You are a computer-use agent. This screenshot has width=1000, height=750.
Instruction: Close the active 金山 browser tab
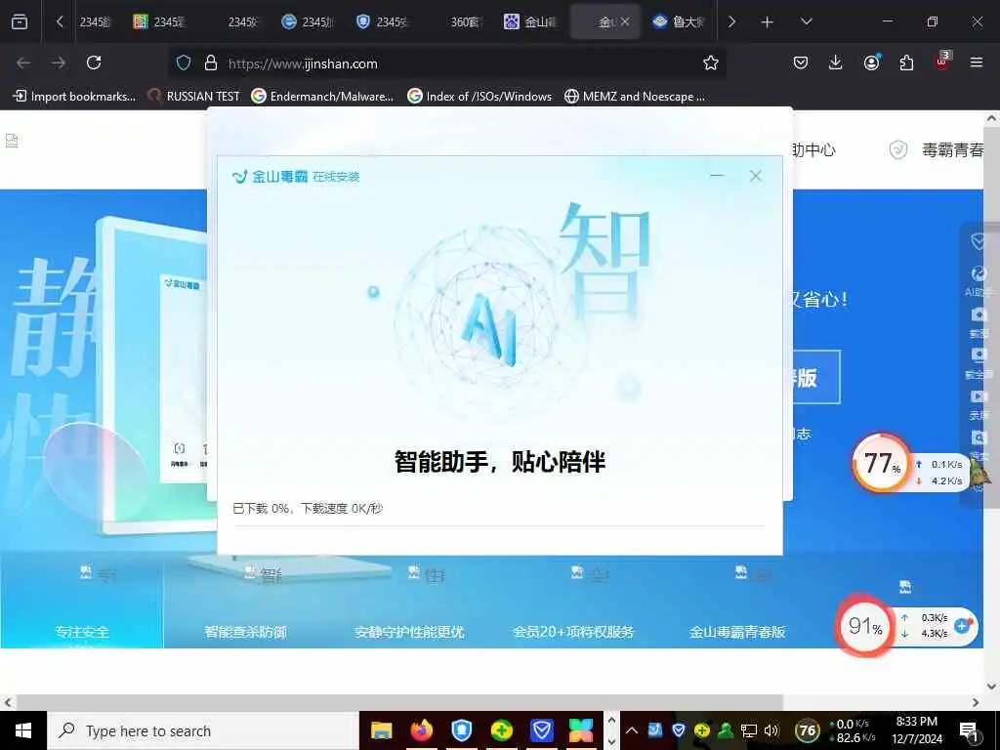coord(625,21)
